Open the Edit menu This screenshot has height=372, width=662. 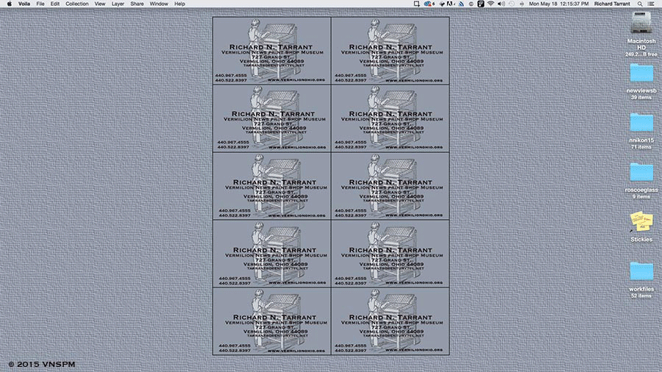pos(55,4)
